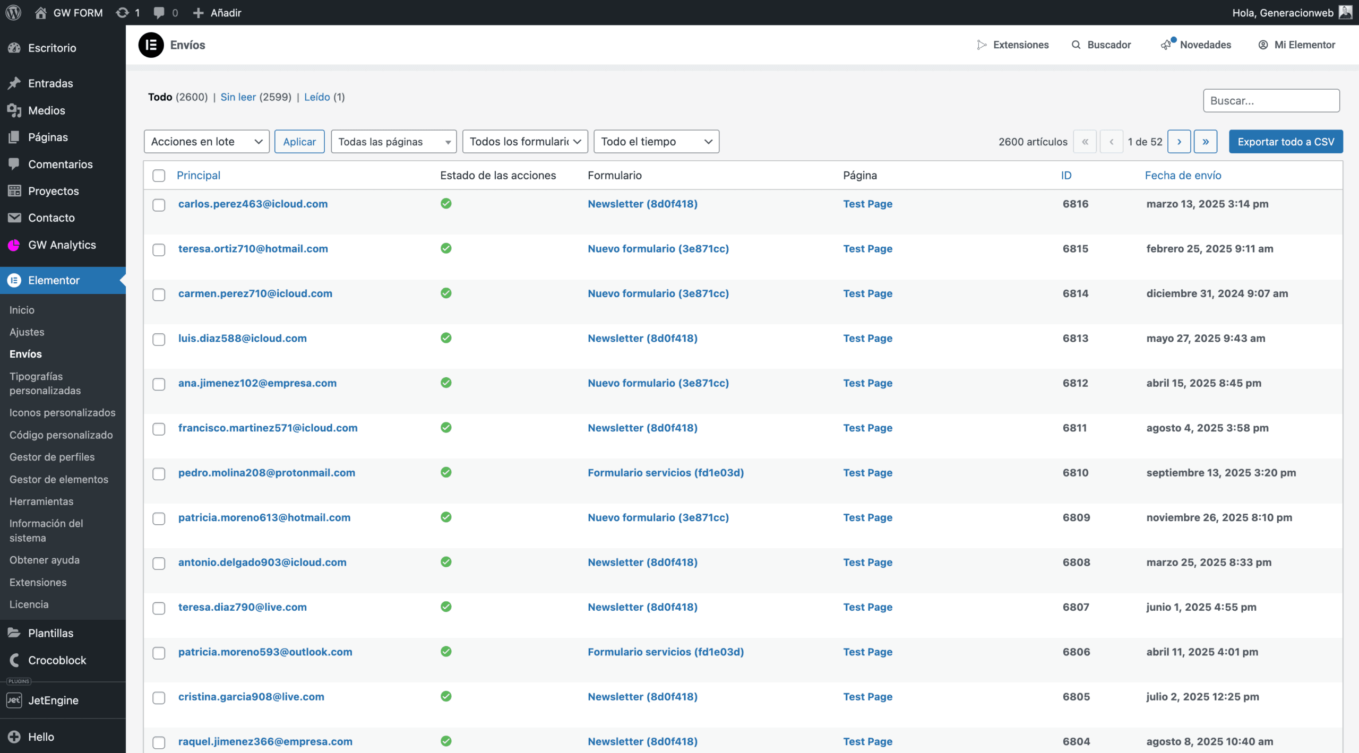This screenshot has height=753, width=1359.
Task: Filter by Leído submissions
Action: [317, 97]
